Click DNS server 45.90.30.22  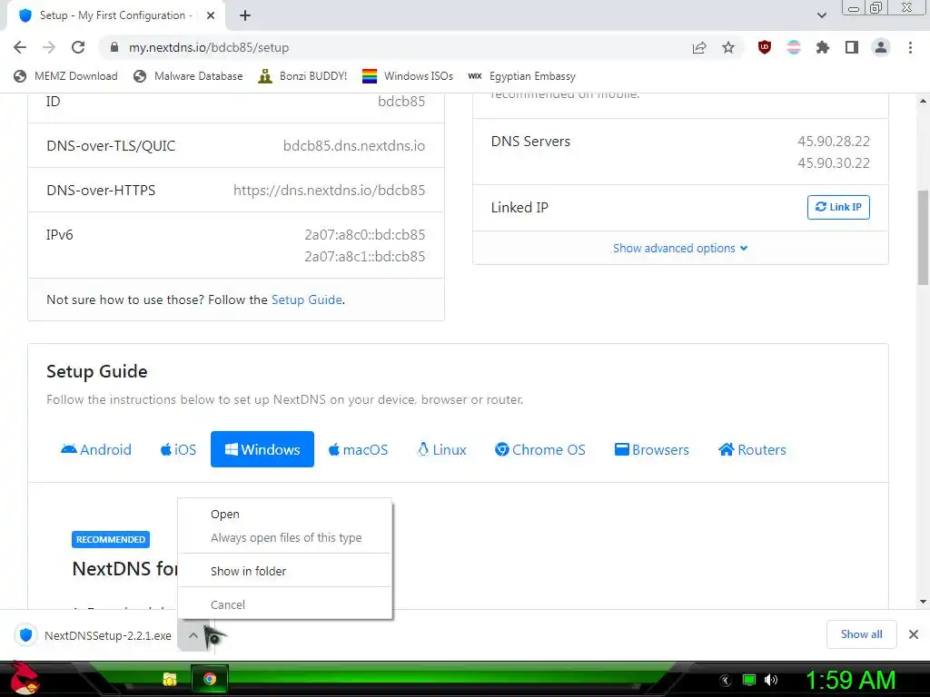pyautogui.click(x=834, y=163)
